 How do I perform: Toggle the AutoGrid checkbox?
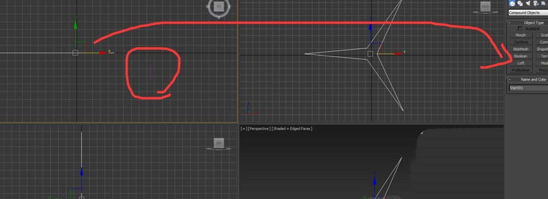coord(520,29)
